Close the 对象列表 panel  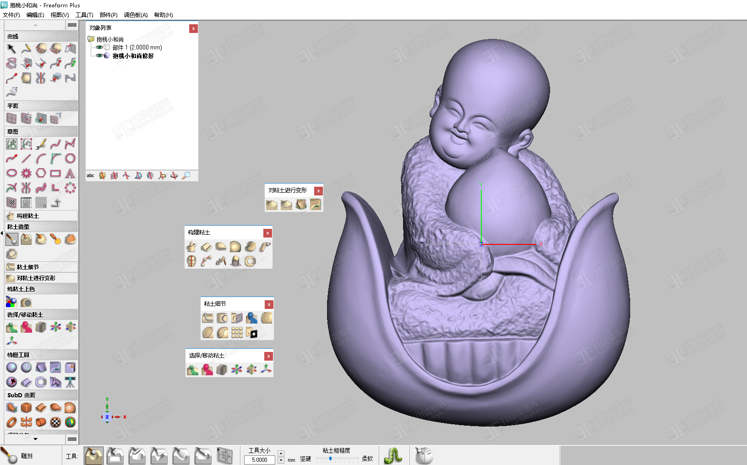pos(193,28)
